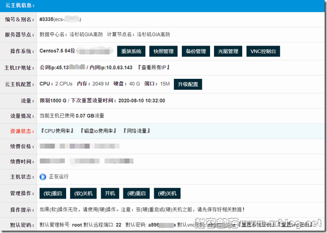Click the 0.07 GB usage text
This screenshot has height=233, width=327.
click(85, 116)
